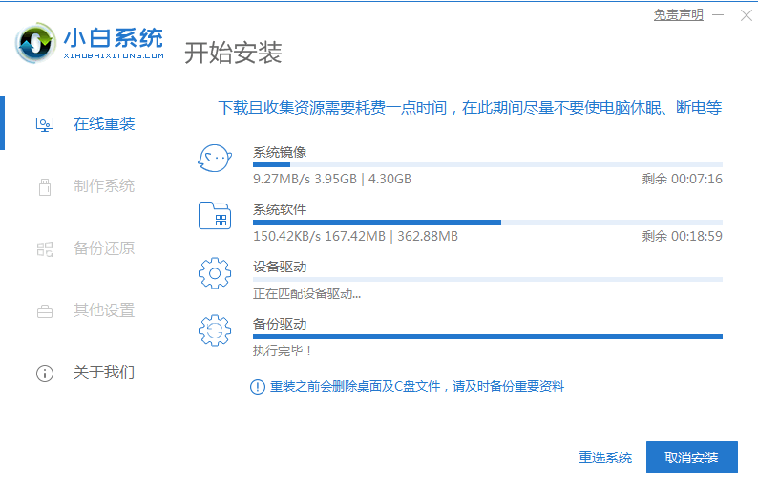Click the 备份还原 grid icon
758x493 pixels.
point(45,248)
